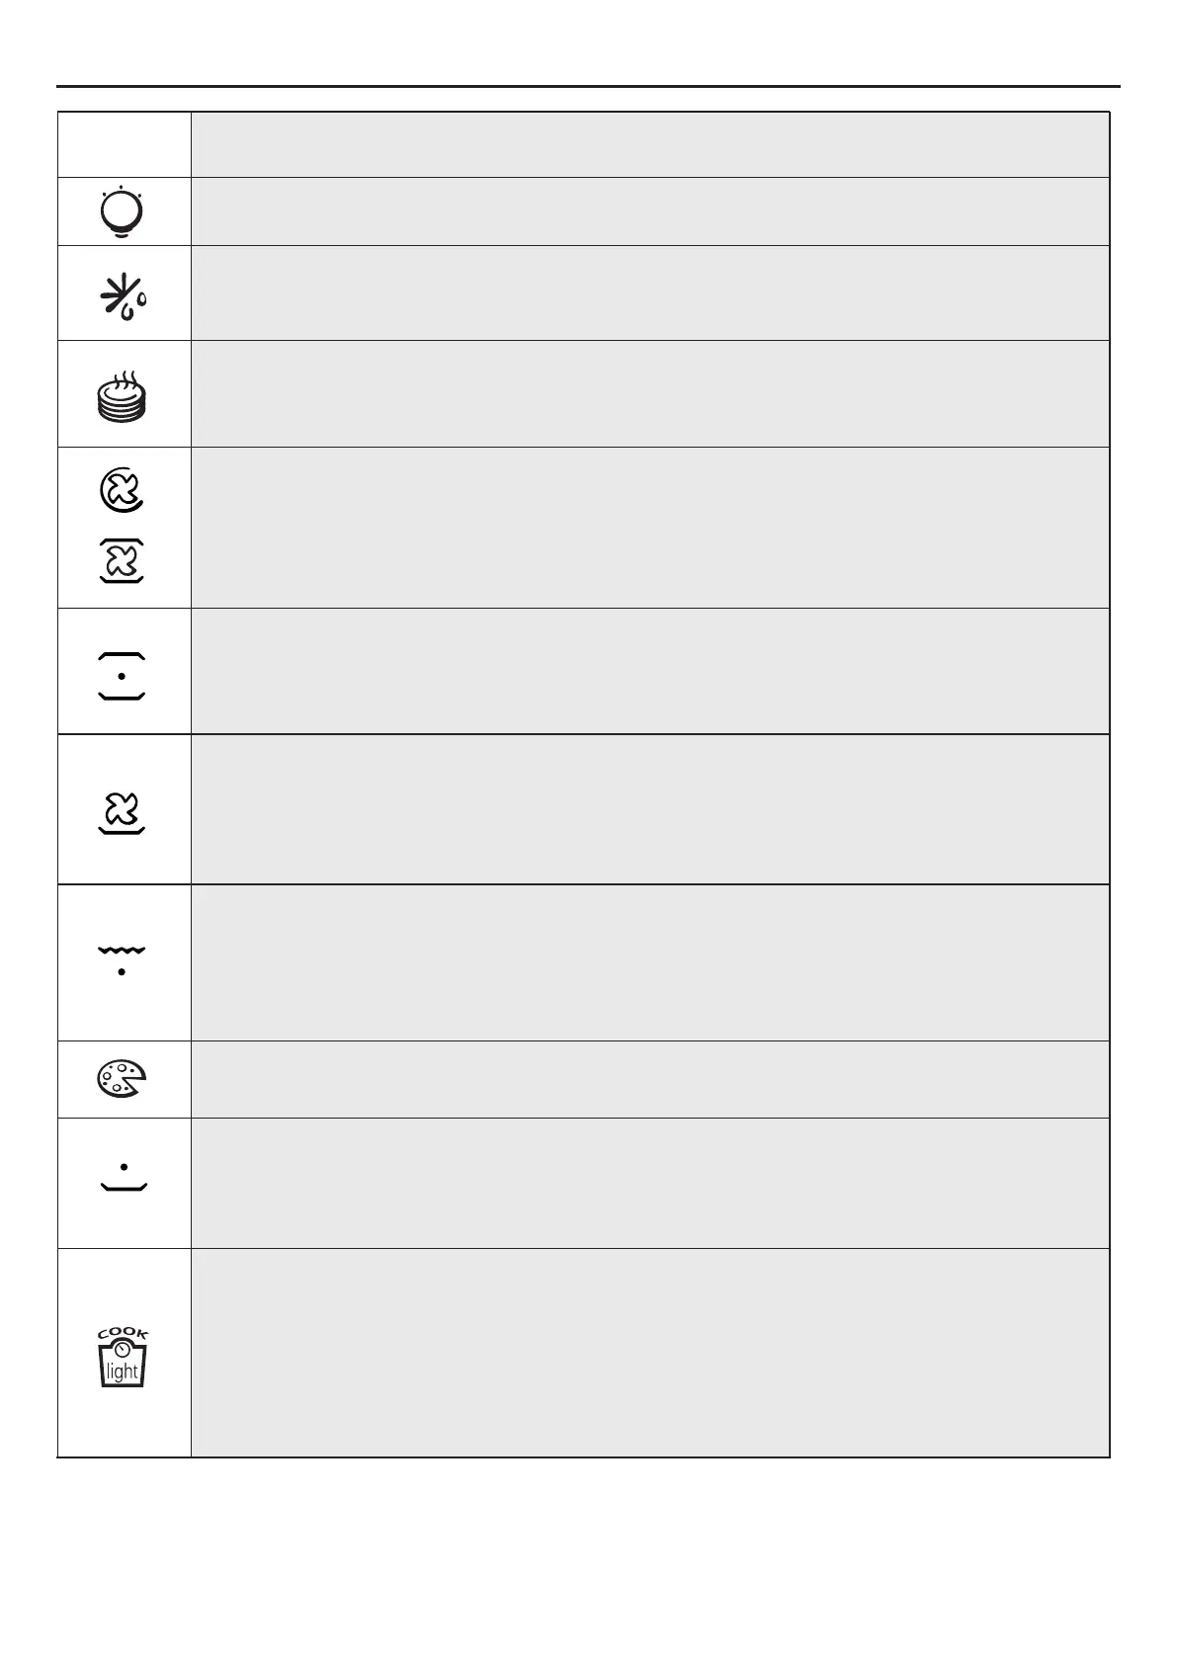The image size is (1177, 1664).
Task: Click the fan with top and bottom heat icon
Action: [x=123, y=561]
